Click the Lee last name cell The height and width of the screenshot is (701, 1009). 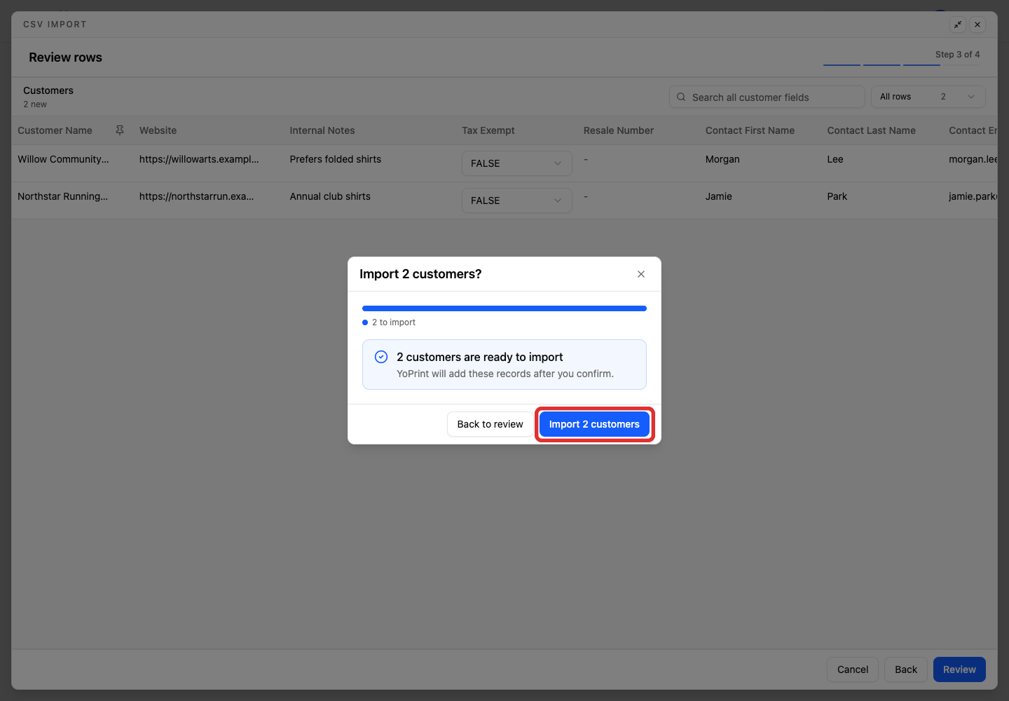click(835, 159)
